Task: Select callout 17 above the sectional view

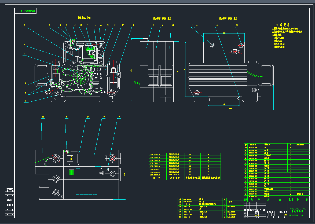Action: (x=123, y=25)
